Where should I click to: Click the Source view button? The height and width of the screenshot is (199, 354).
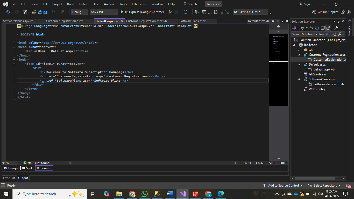tap(44, 168)
